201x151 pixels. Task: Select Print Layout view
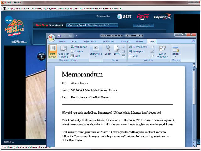(x=53, y=52)
